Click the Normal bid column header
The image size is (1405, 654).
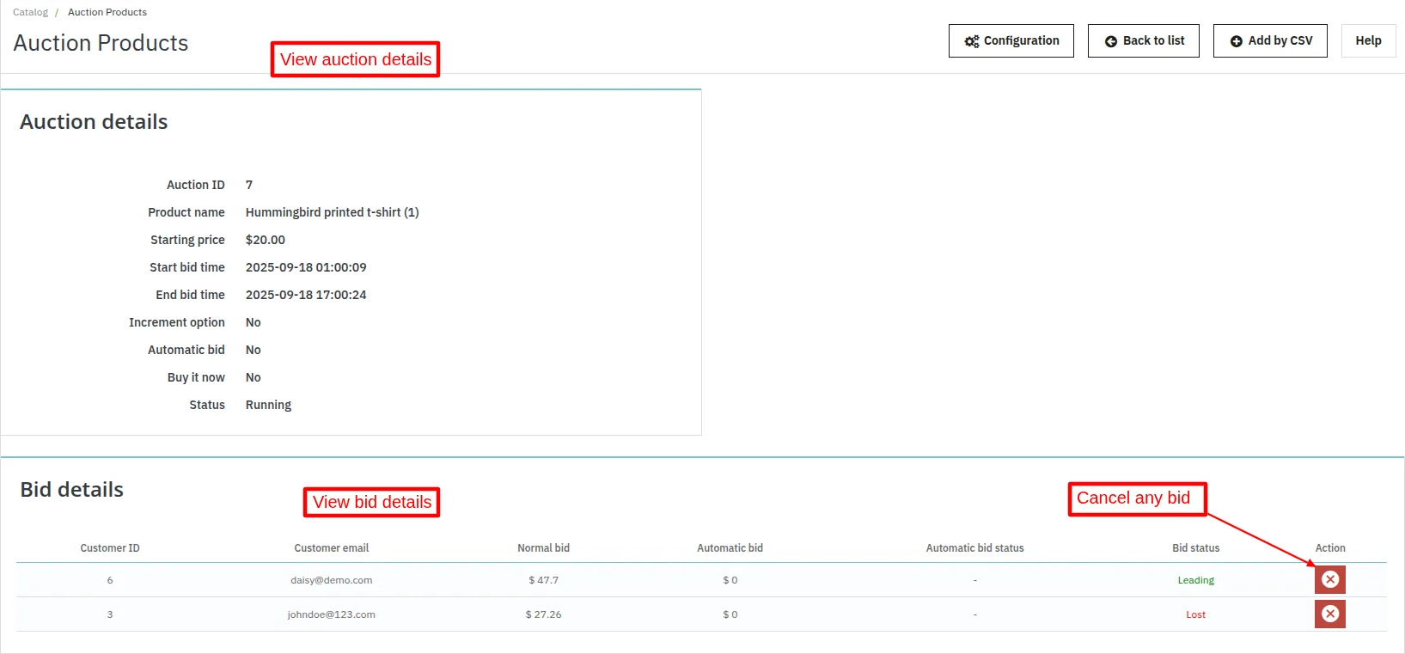[x=543, y=548]
